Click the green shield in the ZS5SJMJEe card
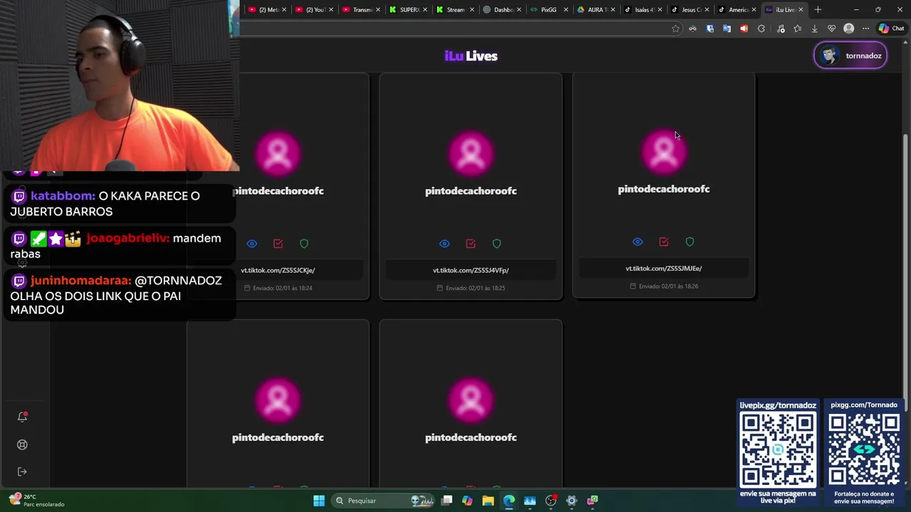 click(x=690, y=242)
